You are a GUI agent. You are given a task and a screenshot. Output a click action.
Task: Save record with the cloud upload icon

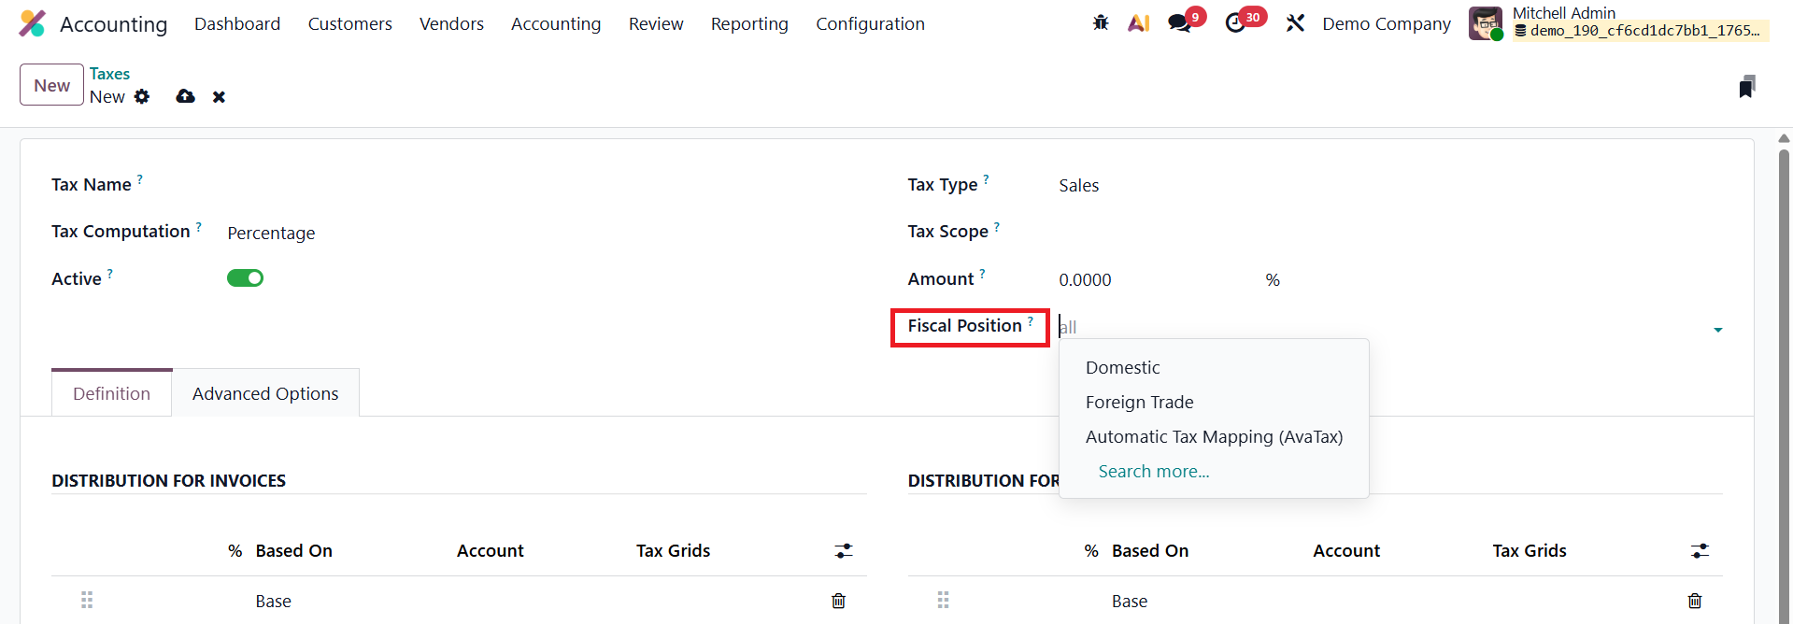(186, 96)
